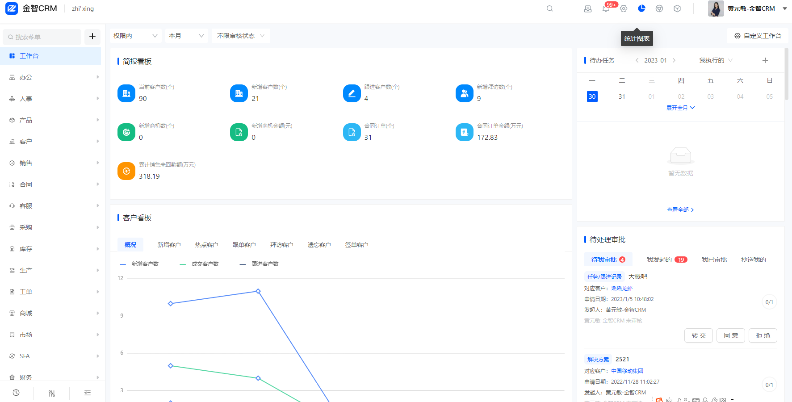792x402 pixels.
Task: Expand the 产品 sidebar menu
Action: click(x=50, y=120)
